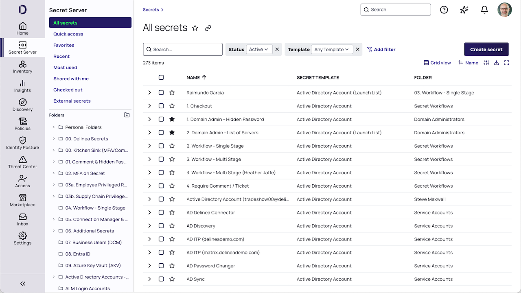Open the AD Discovery secret
Viewport: 521px width, 293px height.
tap(201, 226)
